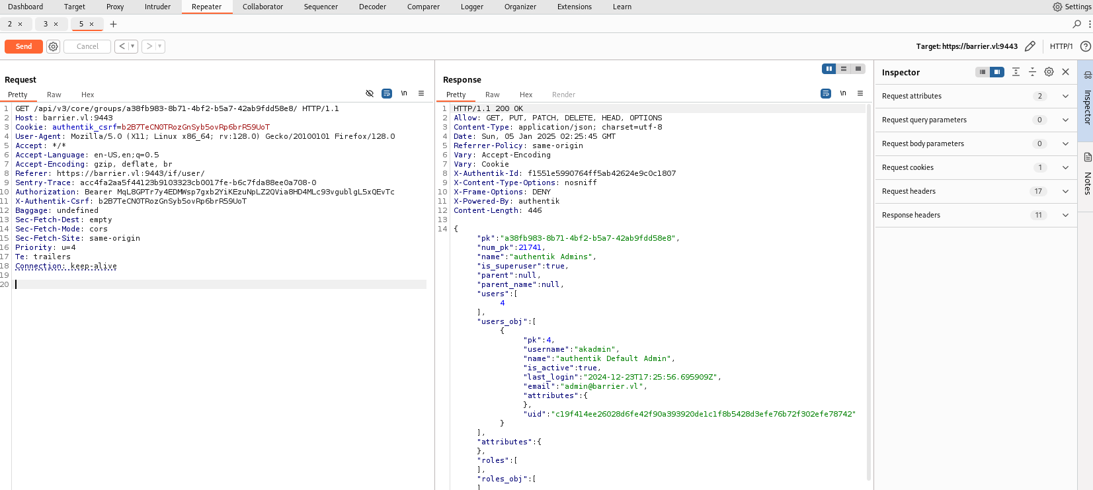Image resolution: width=1093 pixels, height=490 pixels.
Task: Switch to combined tabbed request/response layout
Action: [x=858, y=69]
